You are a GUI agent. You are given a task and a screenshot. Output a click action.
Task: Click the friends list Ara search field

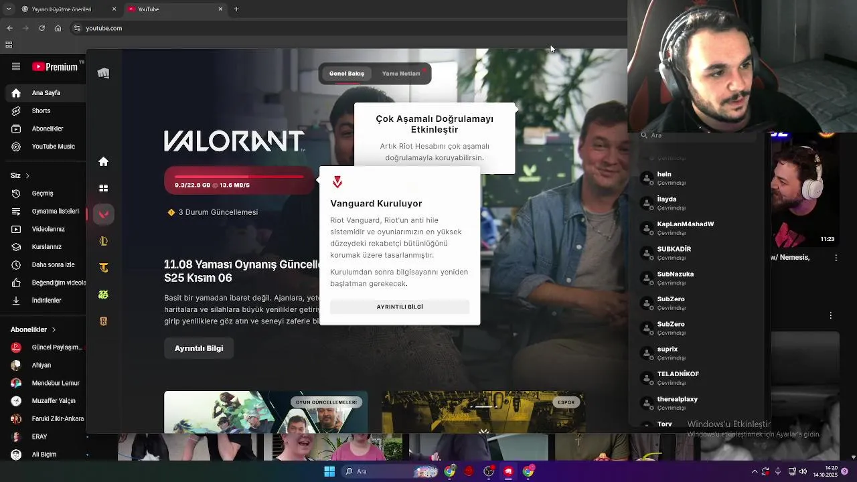click(696, 135)
